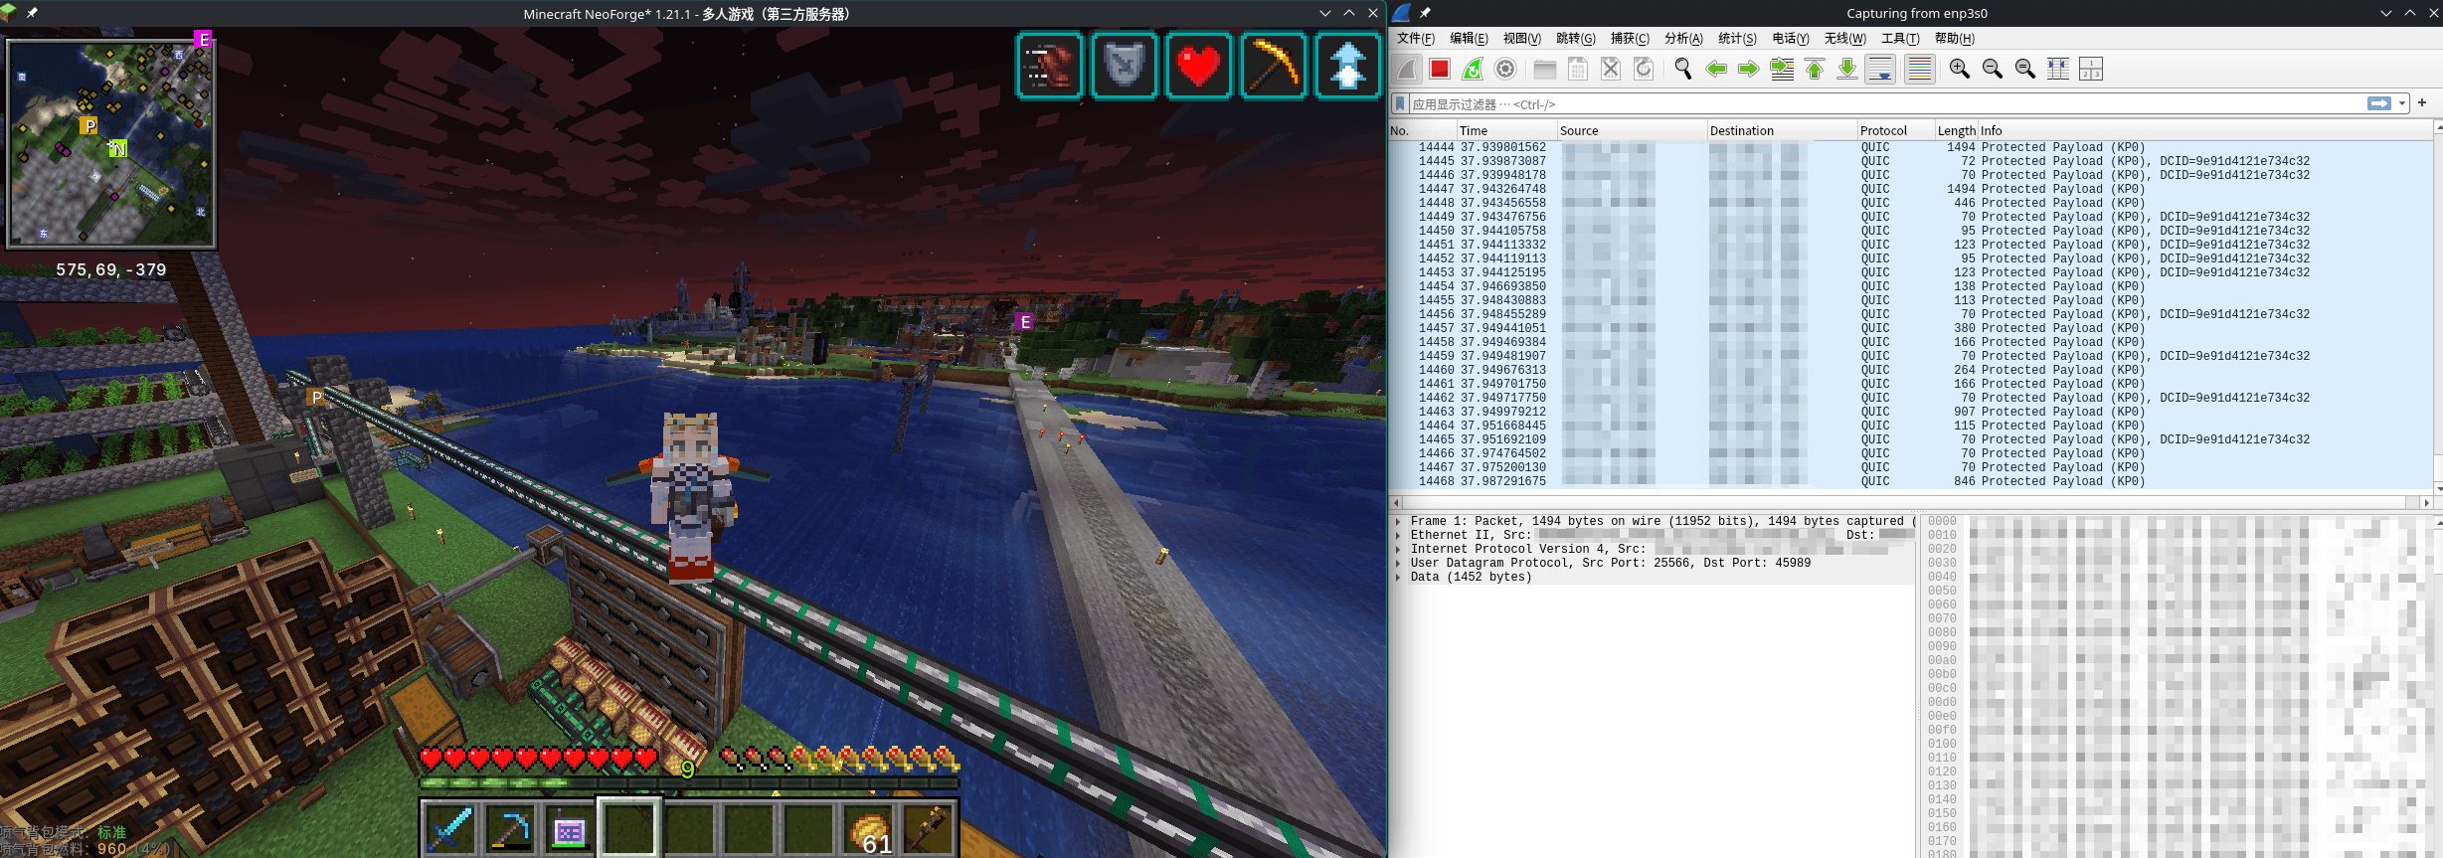Select the diamond pickaxe hotbar slot
This screenshot has width=2443, height=858.
(510, 827)
